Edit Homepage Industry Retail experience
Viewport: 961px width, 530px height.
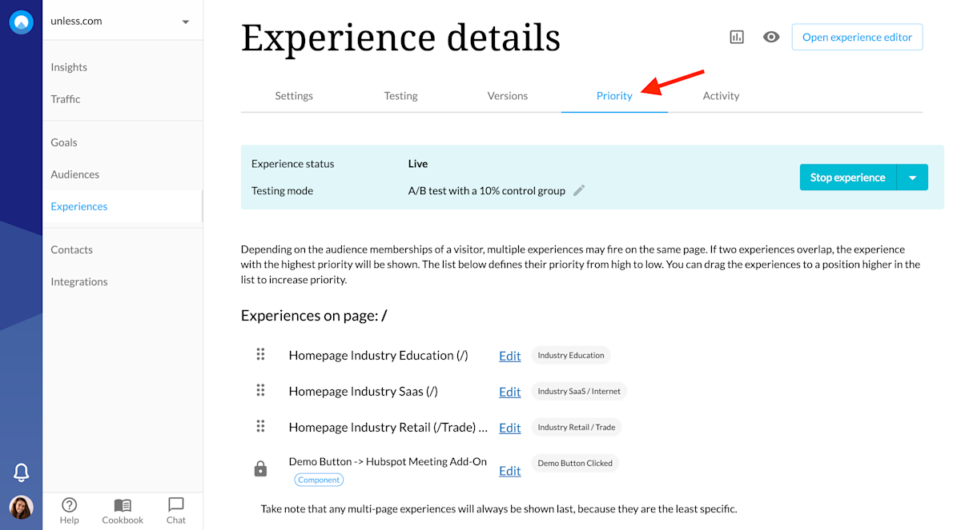pyautogui.click(x=510, y=428)
